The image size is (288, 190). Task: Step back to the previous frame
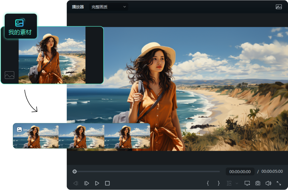click(x=76, y=183)
